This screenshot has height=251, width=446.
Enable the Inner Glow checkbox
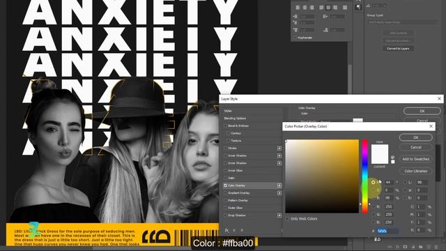(225, 170)
